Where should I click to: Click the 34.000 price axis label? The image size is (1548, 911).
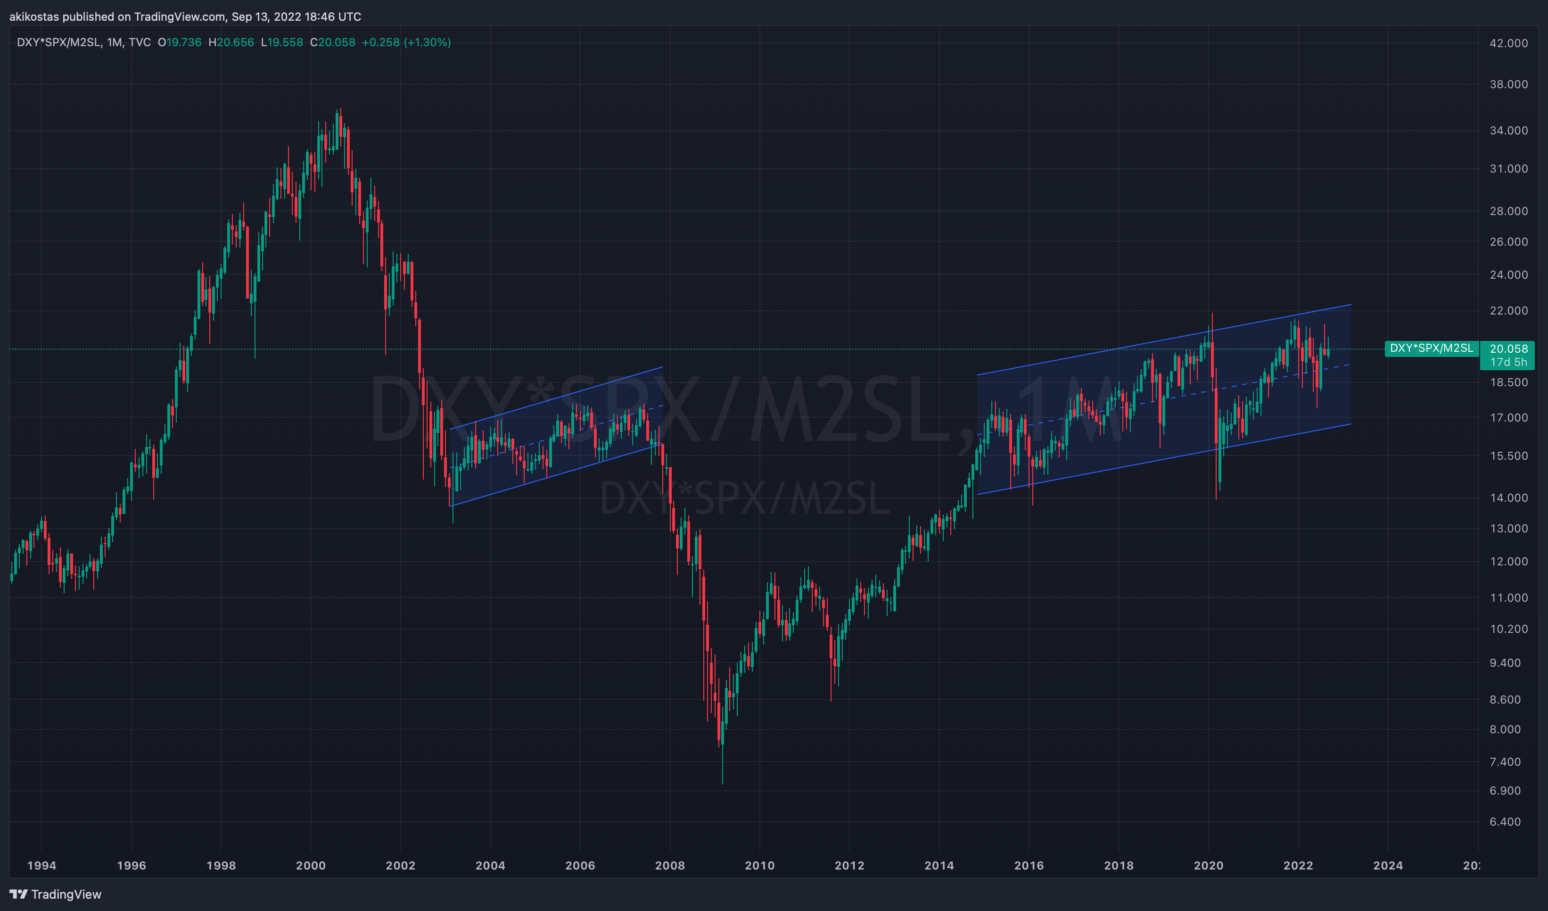(x=1509, y=130)
